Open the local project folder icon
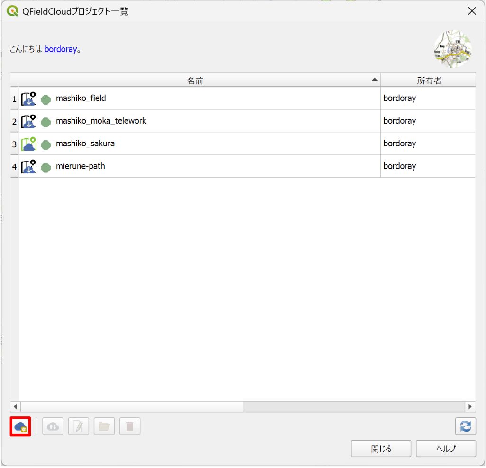Viewport: 486px width, 468px height. point(104,427)
